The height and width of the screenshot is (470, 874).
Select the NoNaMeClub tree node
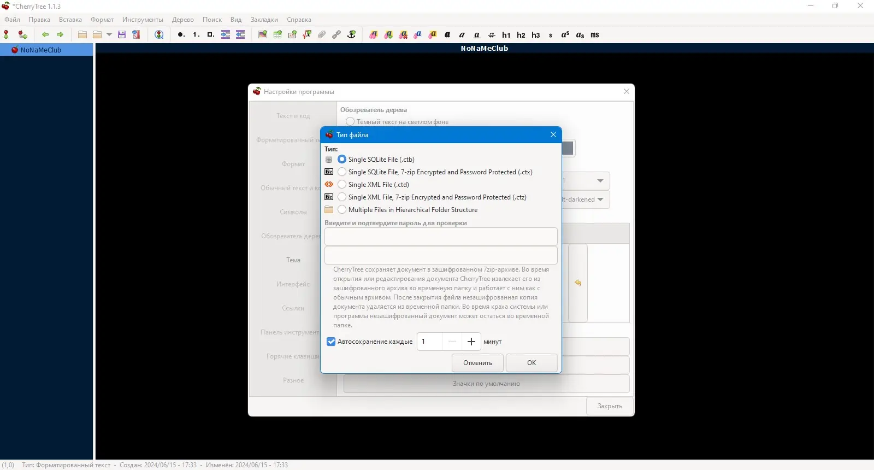point(46,50)
